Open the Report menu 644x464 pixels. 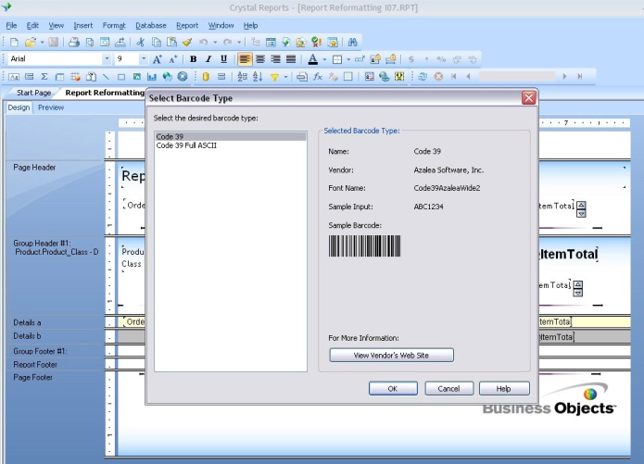pyautogui.click(x=187, y=25)
